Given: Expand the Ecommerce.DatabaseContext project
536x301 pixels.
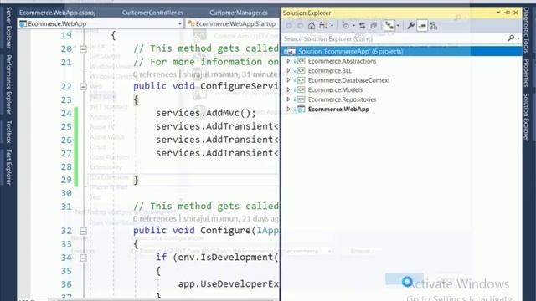Looking at the screenshot, I should click(x=288, y=80).
